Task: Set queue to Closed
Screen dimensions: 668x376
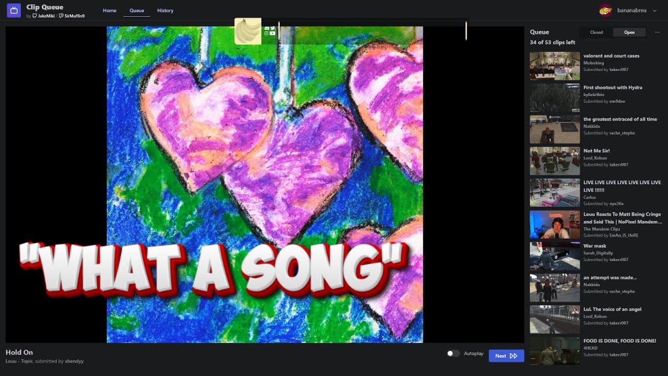Action: click(597, 32)
